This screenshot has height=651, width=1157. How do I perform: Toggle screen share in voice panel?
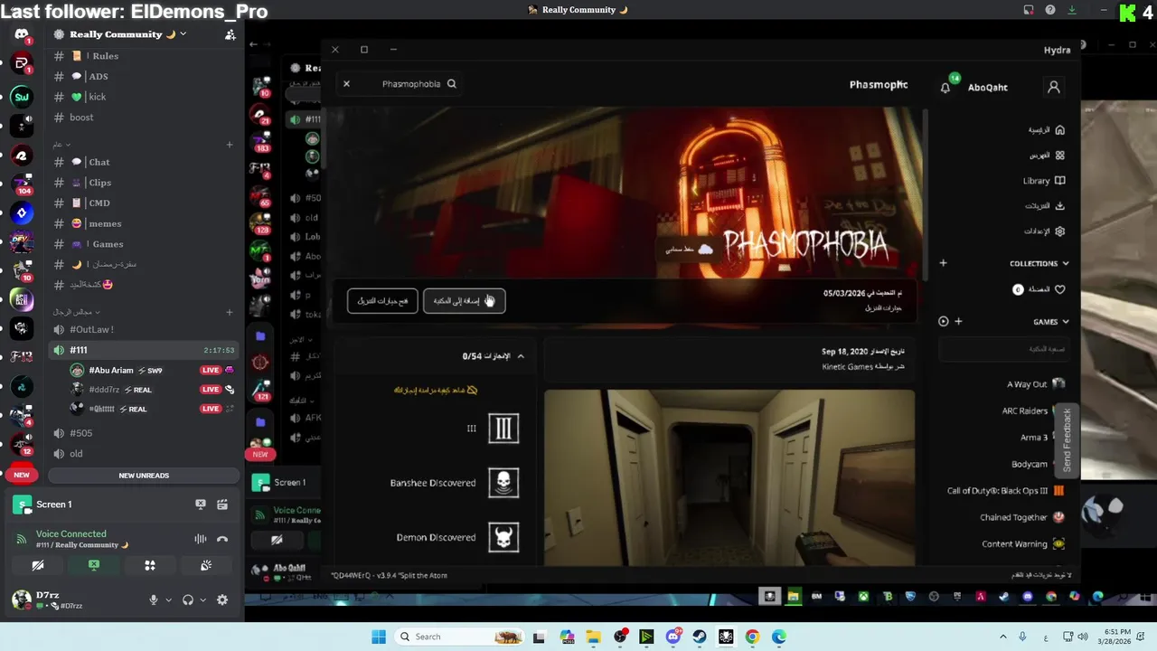pos(94,565)
